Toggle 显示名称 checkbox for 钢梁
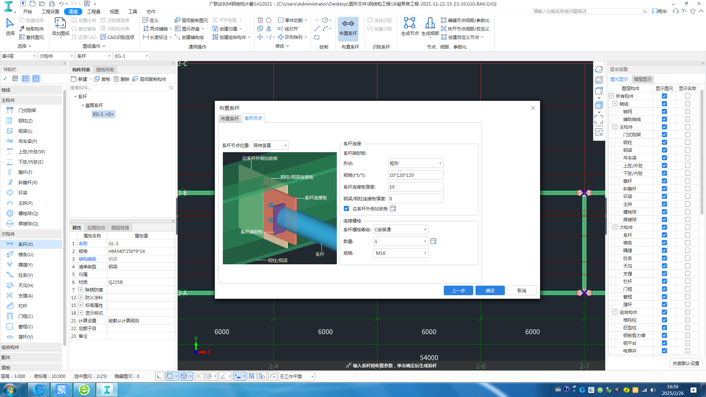The width and height of the screenshot is (706, 397). coord(687,150)
